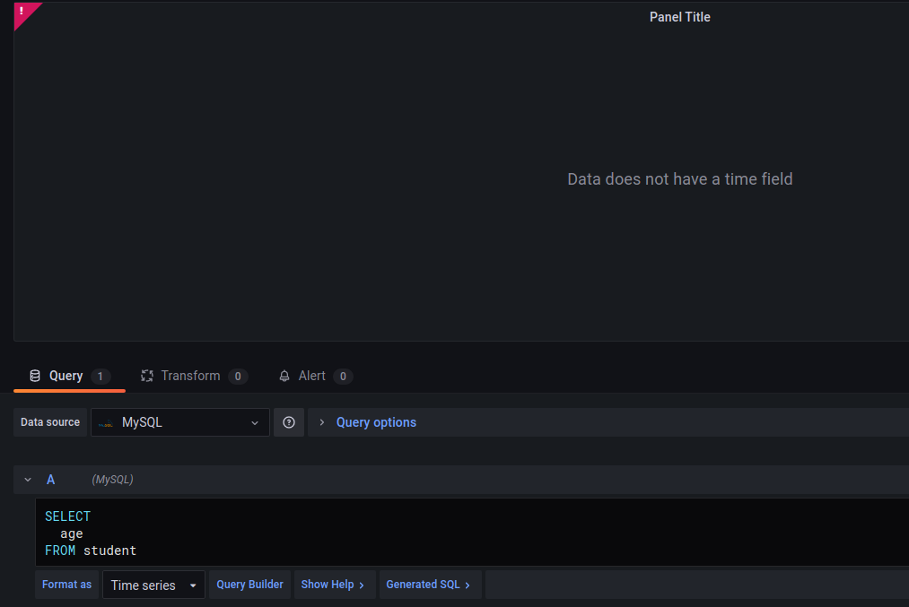The image size is (909, 607).
Task: Click the query name A
Action: pyautogui.click(x=50, y=480)
